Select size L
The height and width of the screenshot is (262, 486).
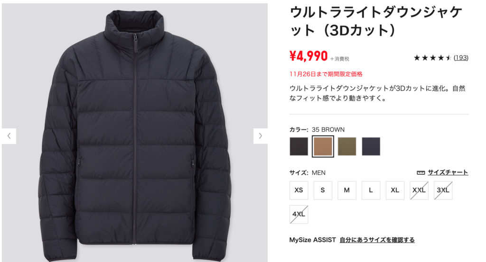371,190
